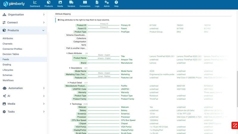This screenshot has height=134, width=238.
Task: Expand the AI section chevron
Action: tap(44, 96)
